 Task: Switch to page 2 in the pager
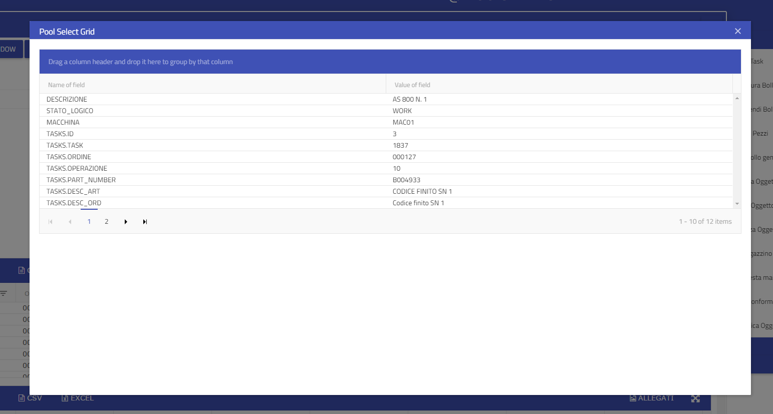tap(107, 222)
